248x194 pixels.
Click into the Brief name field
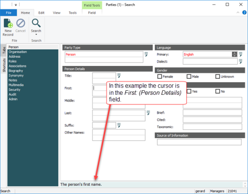click(x=212, y=112)
